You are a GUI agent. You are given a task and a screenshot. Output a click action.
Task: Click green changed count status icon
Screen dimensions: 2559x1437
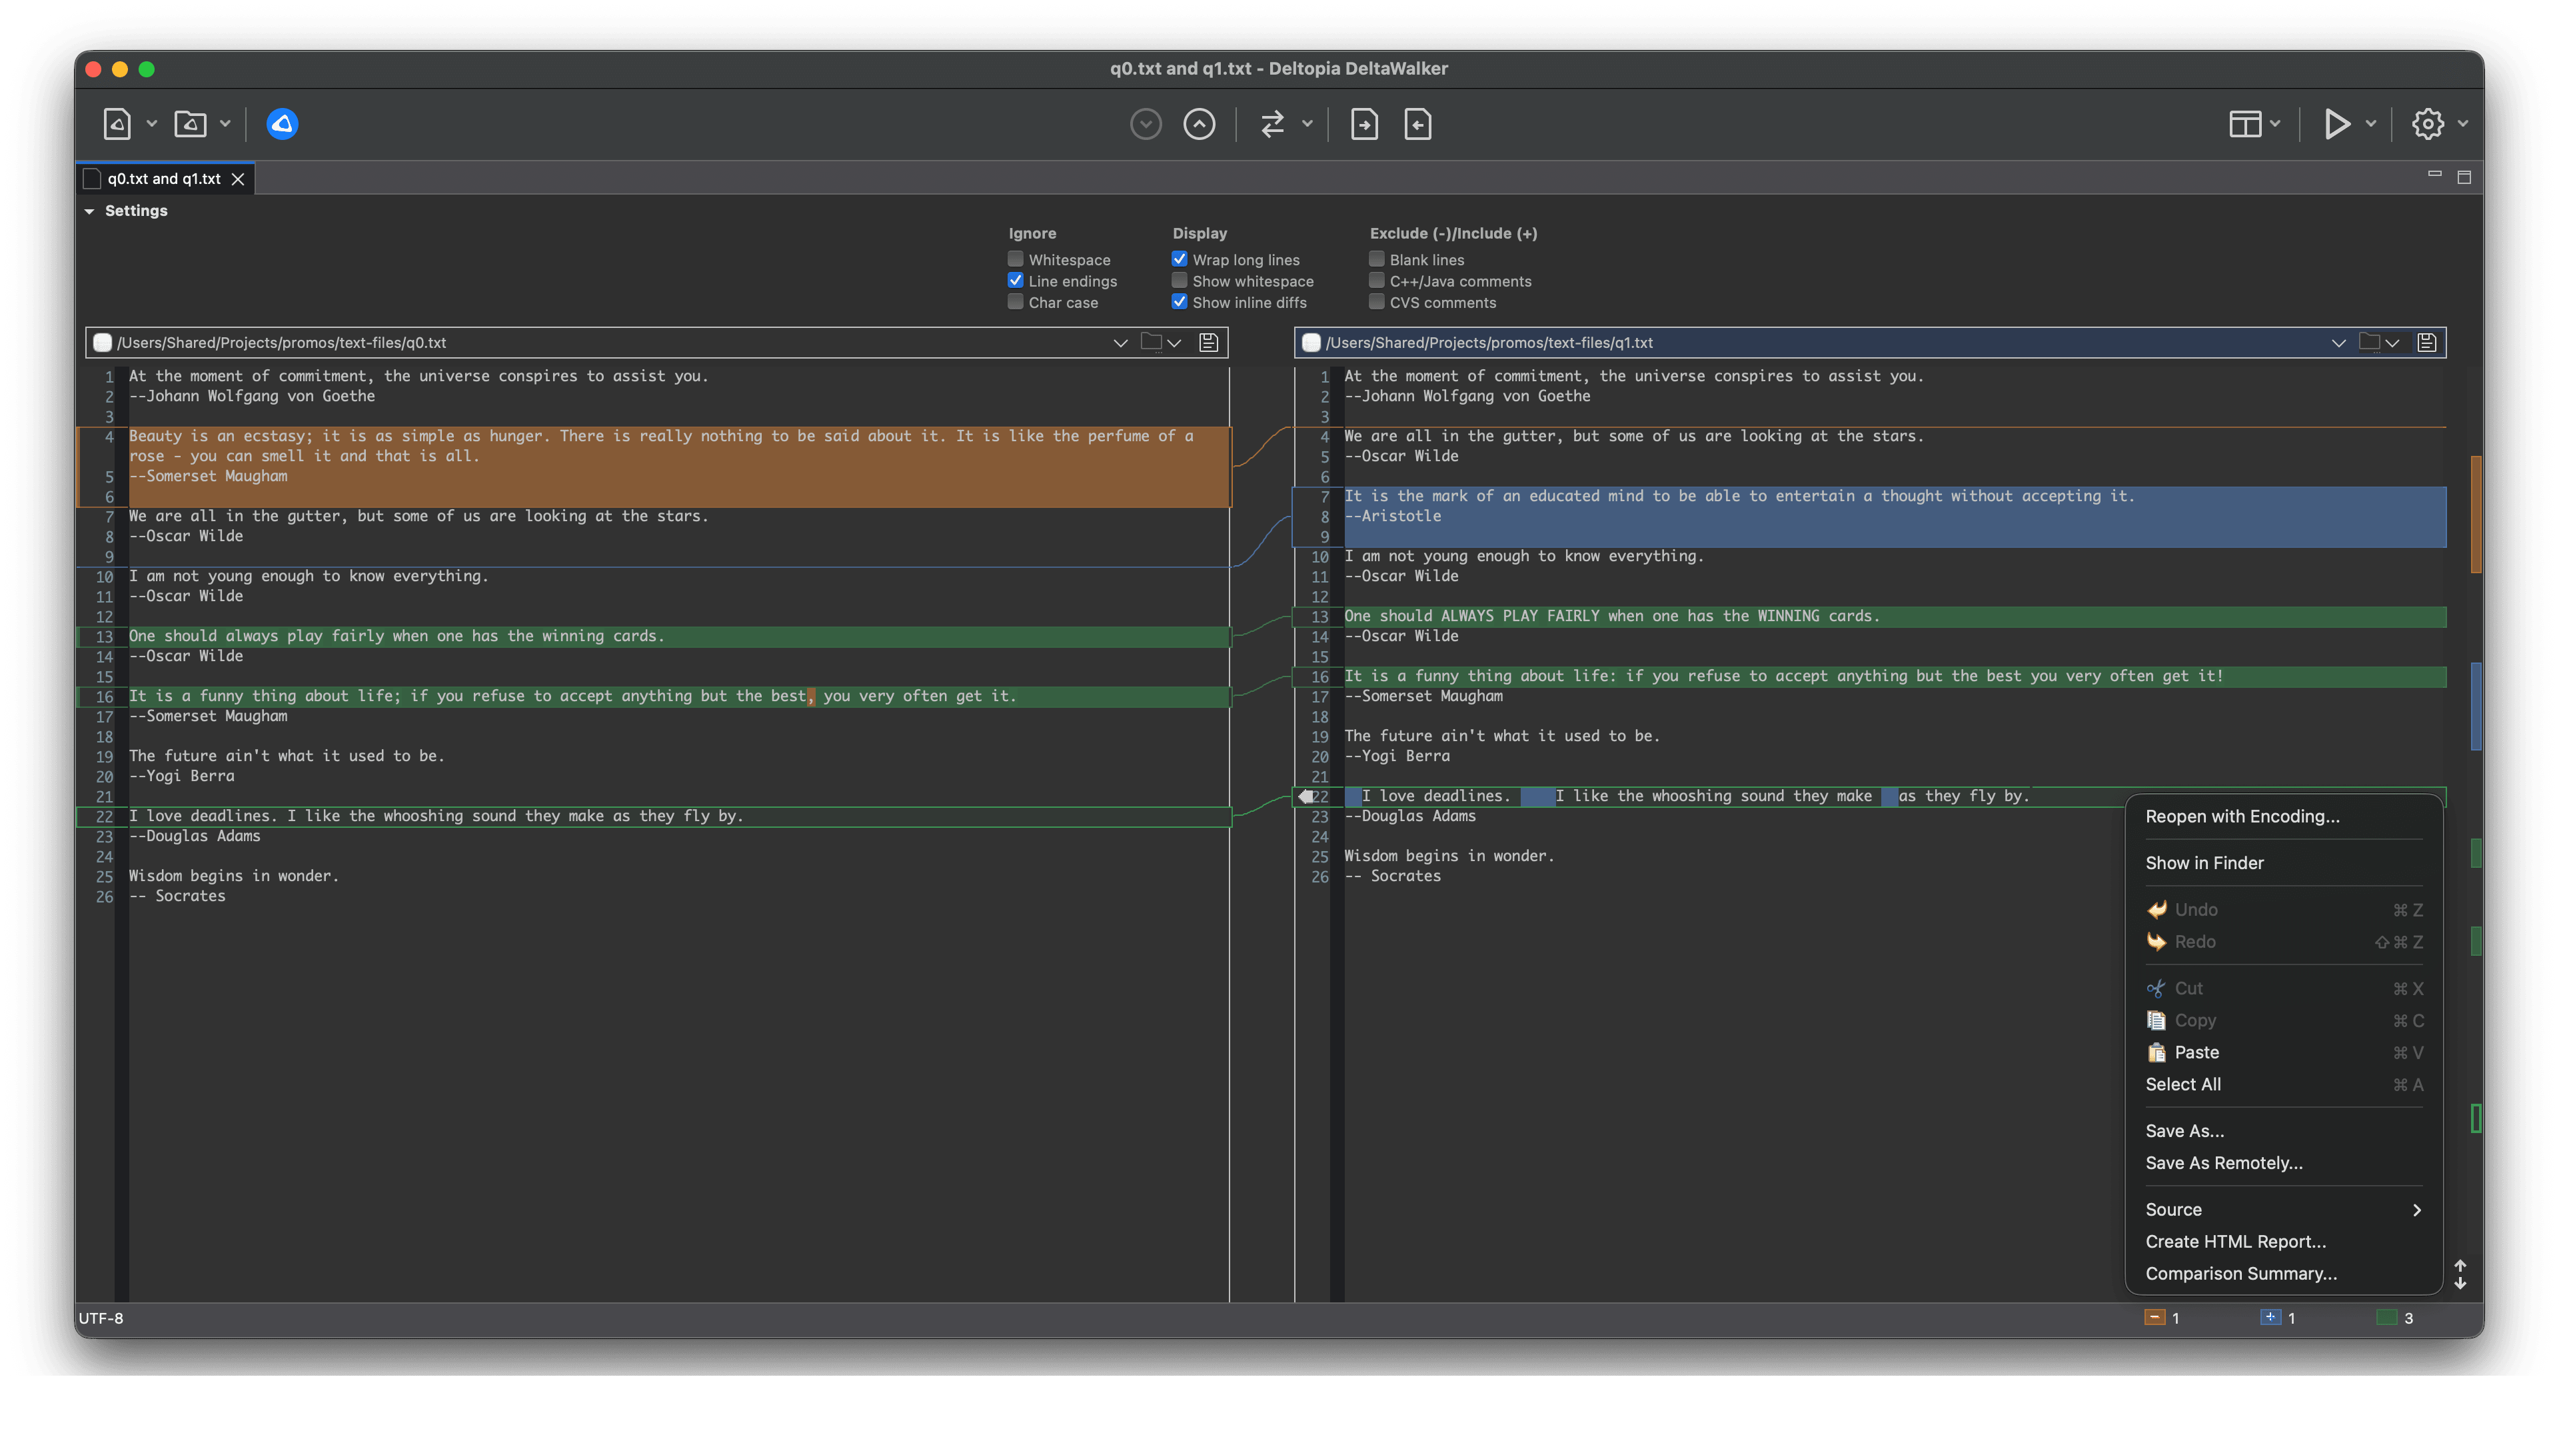pos(2386,1318)
